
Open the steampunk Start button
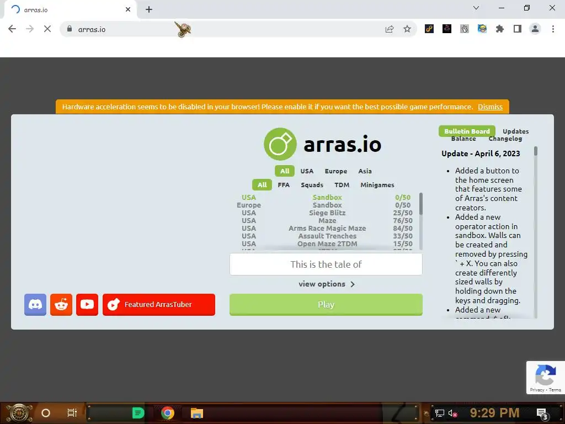point(19,413)
